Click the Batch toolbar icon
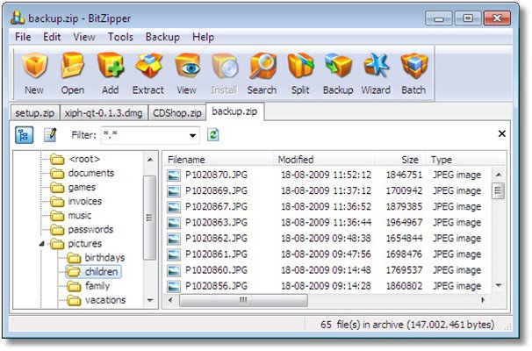 point(413,73)
